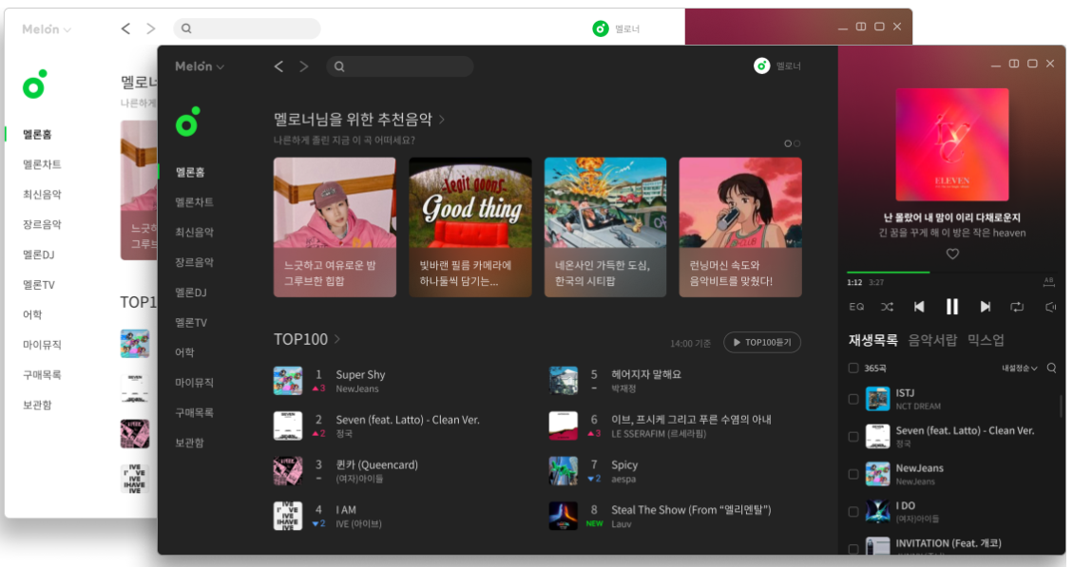
Task: Open 런닝머신 속도와 음악비트 playlist card
Action: [740, 227]
